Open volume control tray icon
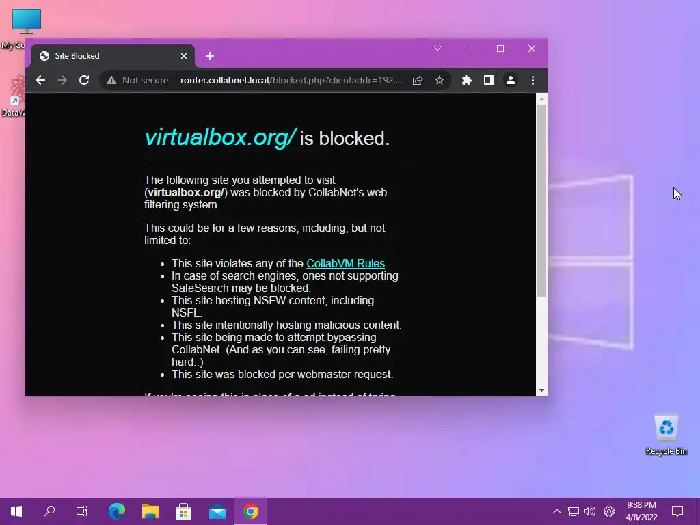700x525 pixels. click(590, 511)
